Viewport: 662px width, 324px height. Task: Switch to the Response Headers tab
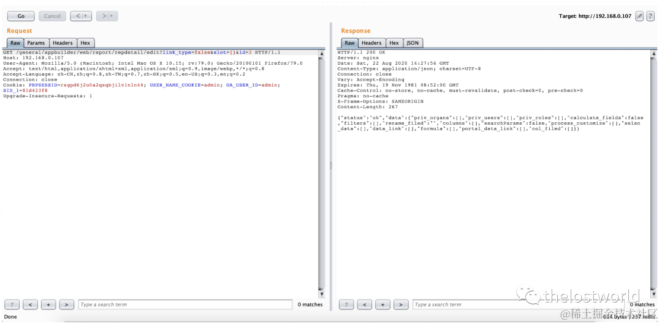point(371,43)
